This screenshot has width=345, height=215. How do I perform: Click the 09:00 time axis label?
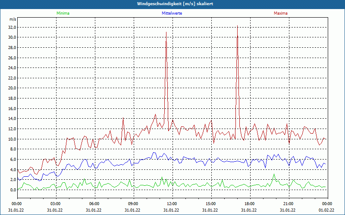click(134, 204)
